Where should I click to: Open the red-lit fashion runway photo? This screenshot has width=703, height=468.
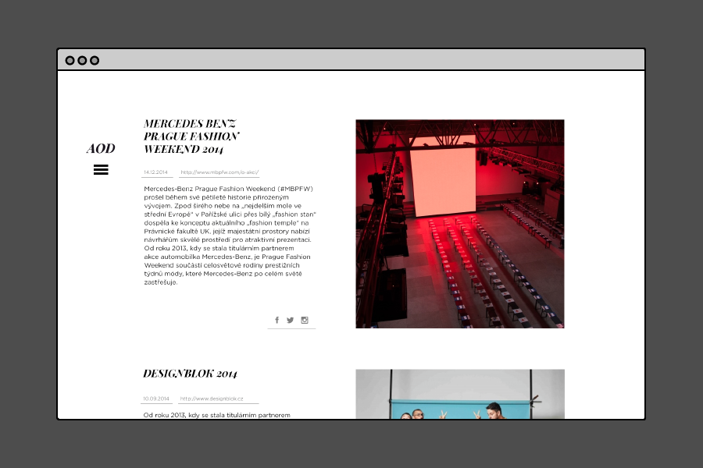(x=460, y=257)
